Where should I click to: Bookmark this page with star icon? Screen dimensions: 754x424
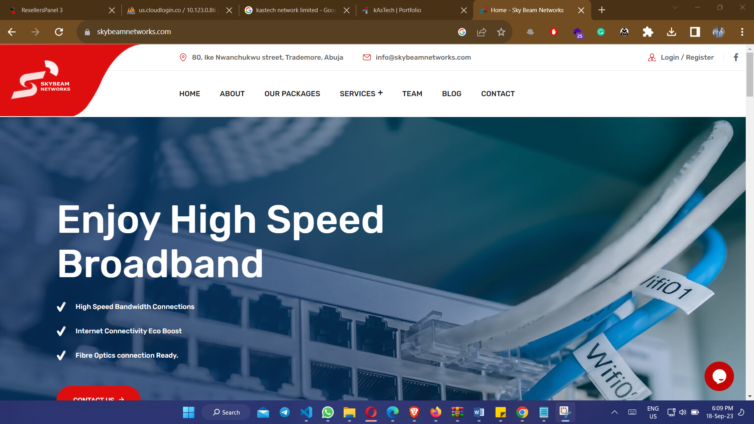501,32
